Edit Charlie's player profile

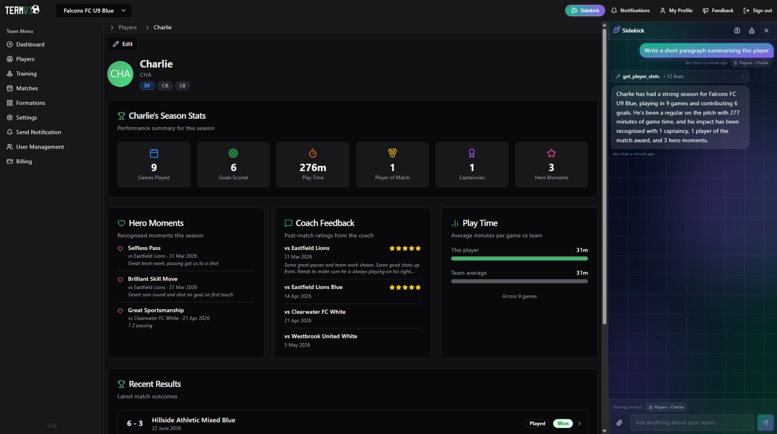tap(123, 44)
